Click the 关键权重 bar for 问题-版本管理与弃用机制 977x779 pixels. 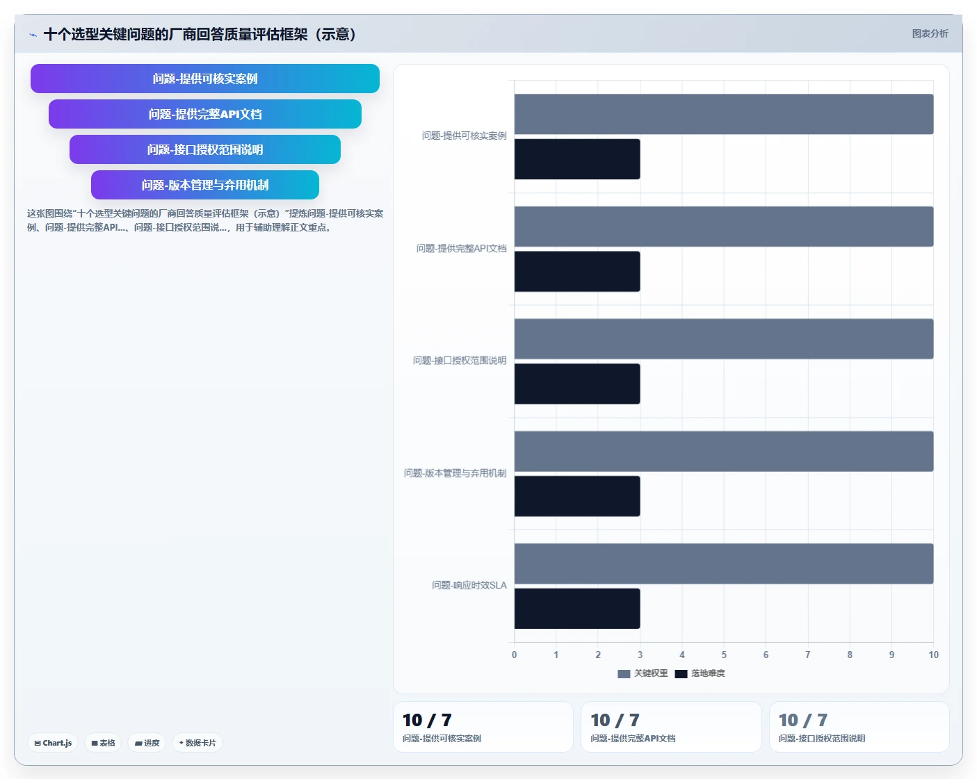click(x=724, y=451)
